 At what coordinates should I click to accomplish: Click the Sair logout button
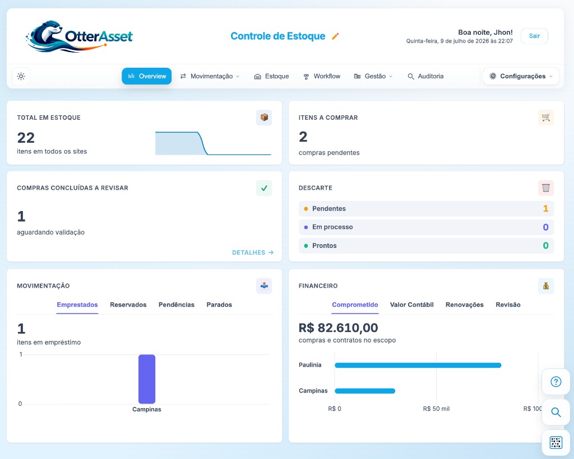point(534,36)
